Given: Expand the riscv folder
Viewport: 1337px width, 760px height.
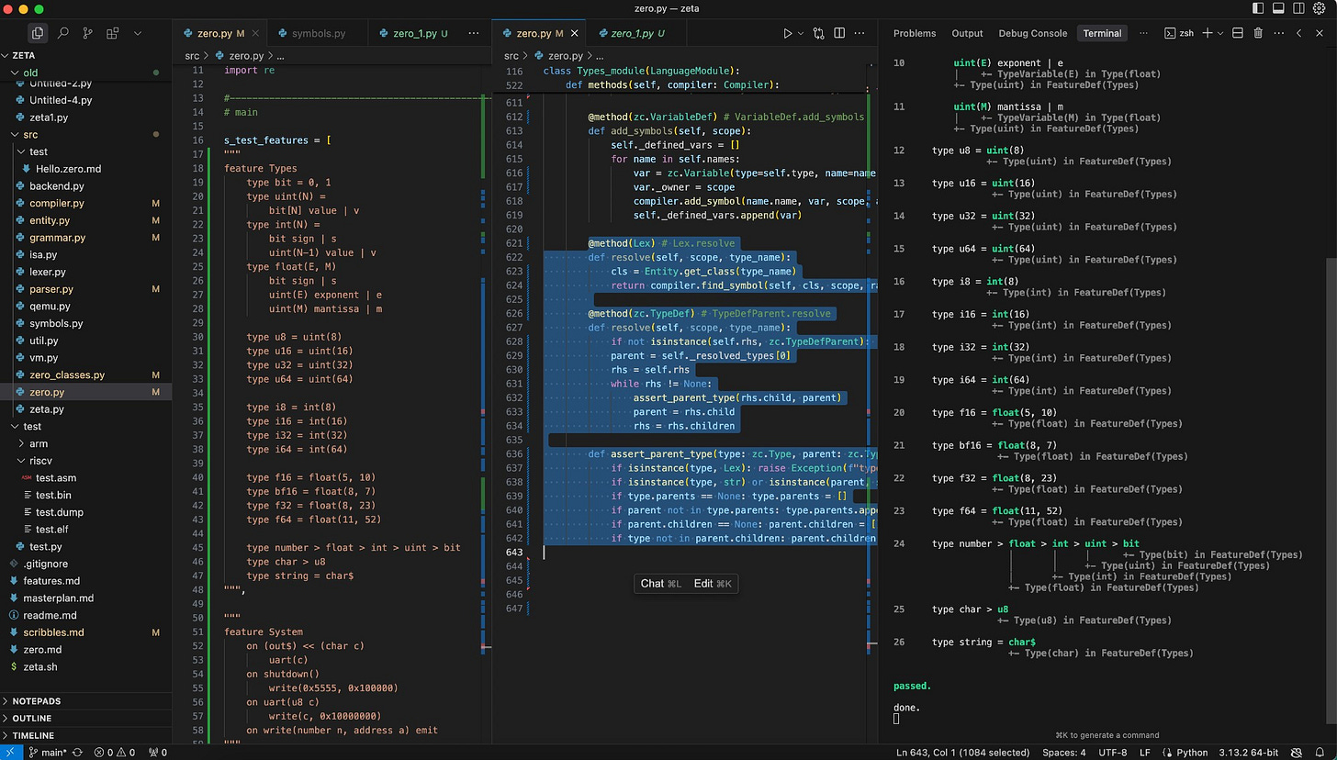Looking at the screenshot, I should [40, 461].
